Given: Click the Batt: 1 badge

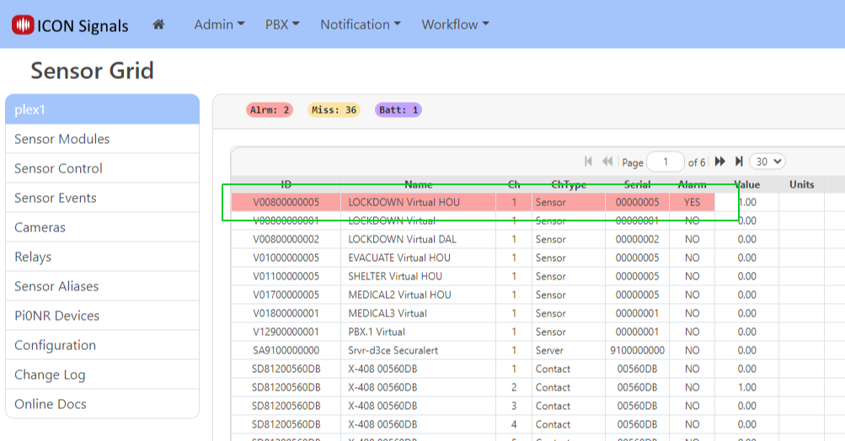Looking at the screenshot, I should 398,110.
